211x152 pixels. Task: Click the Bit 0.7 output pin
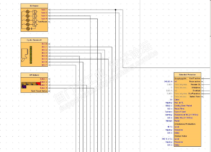(49, 65)
